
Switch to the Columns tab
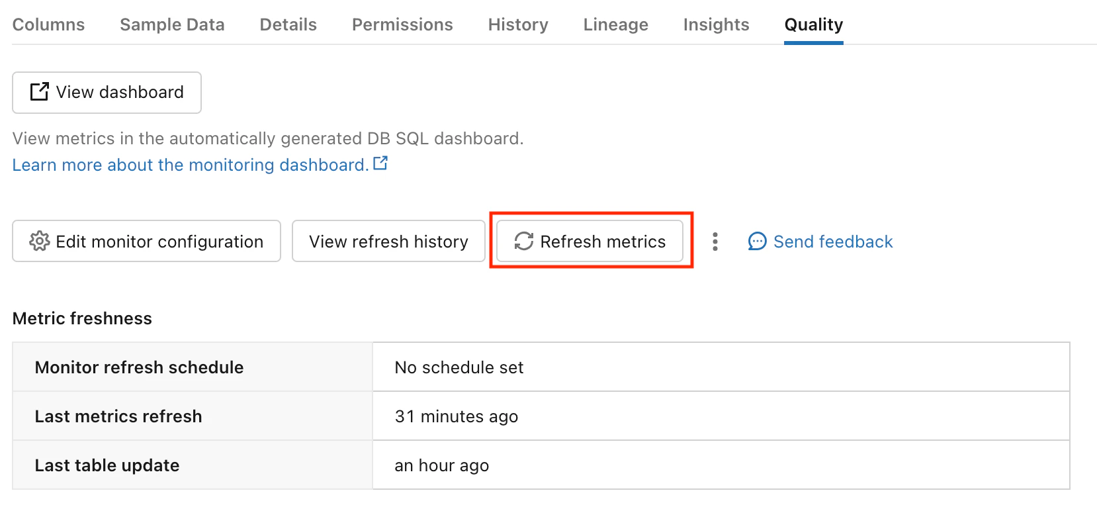[x=48, y=24]
